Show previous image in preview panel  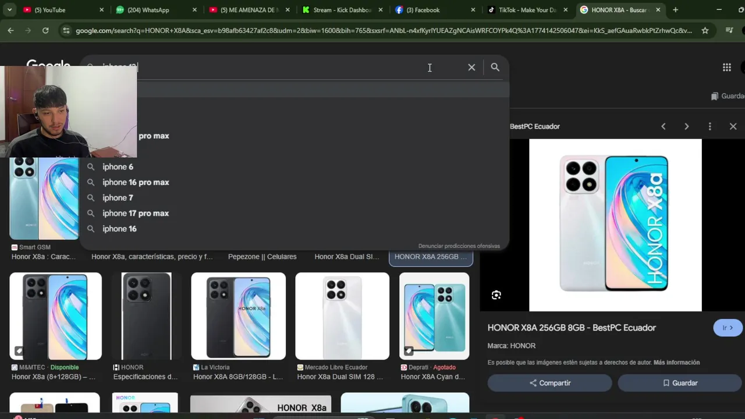663,126
